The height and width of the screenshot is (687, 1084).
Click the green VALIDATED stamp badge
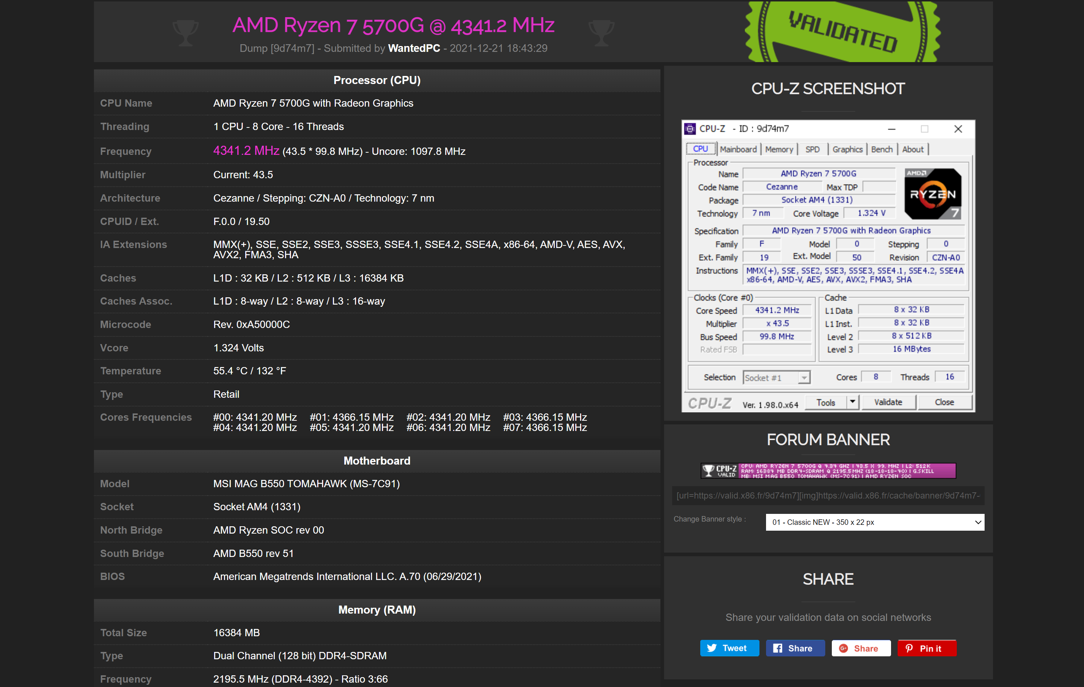click(x=842, y=31)
